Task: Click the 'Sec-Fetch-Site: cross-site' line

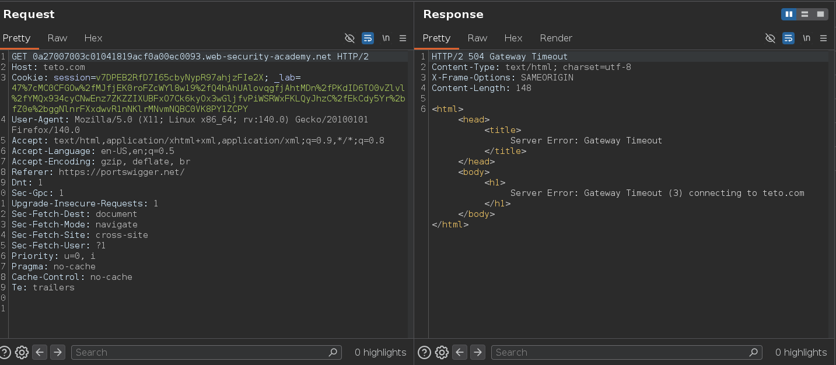Action: pos(80,235)
